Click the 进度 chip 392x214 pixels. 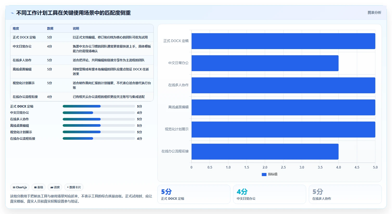point(55,187)
